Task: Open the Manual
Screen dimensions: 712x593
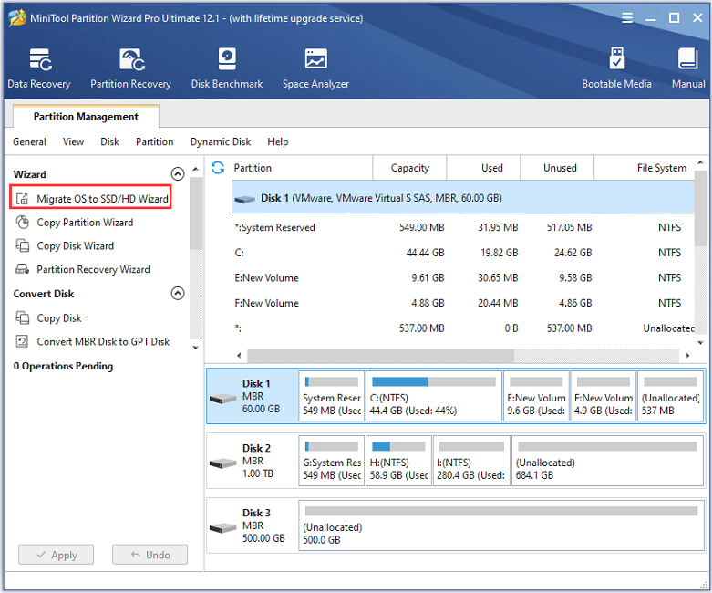Action: [x=688, y=68]
